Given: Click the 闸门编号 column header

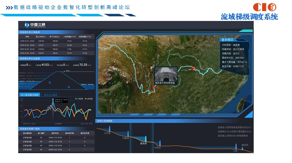Looking at the screenshot, I should pos(41,133).
